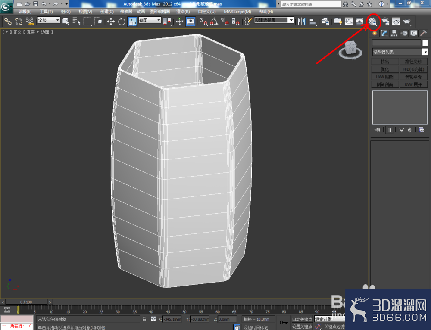Click the Use Pivot Point Center tool
This screenshot has height=330, width=431.
pyautogui.click(x=167, y=21)
